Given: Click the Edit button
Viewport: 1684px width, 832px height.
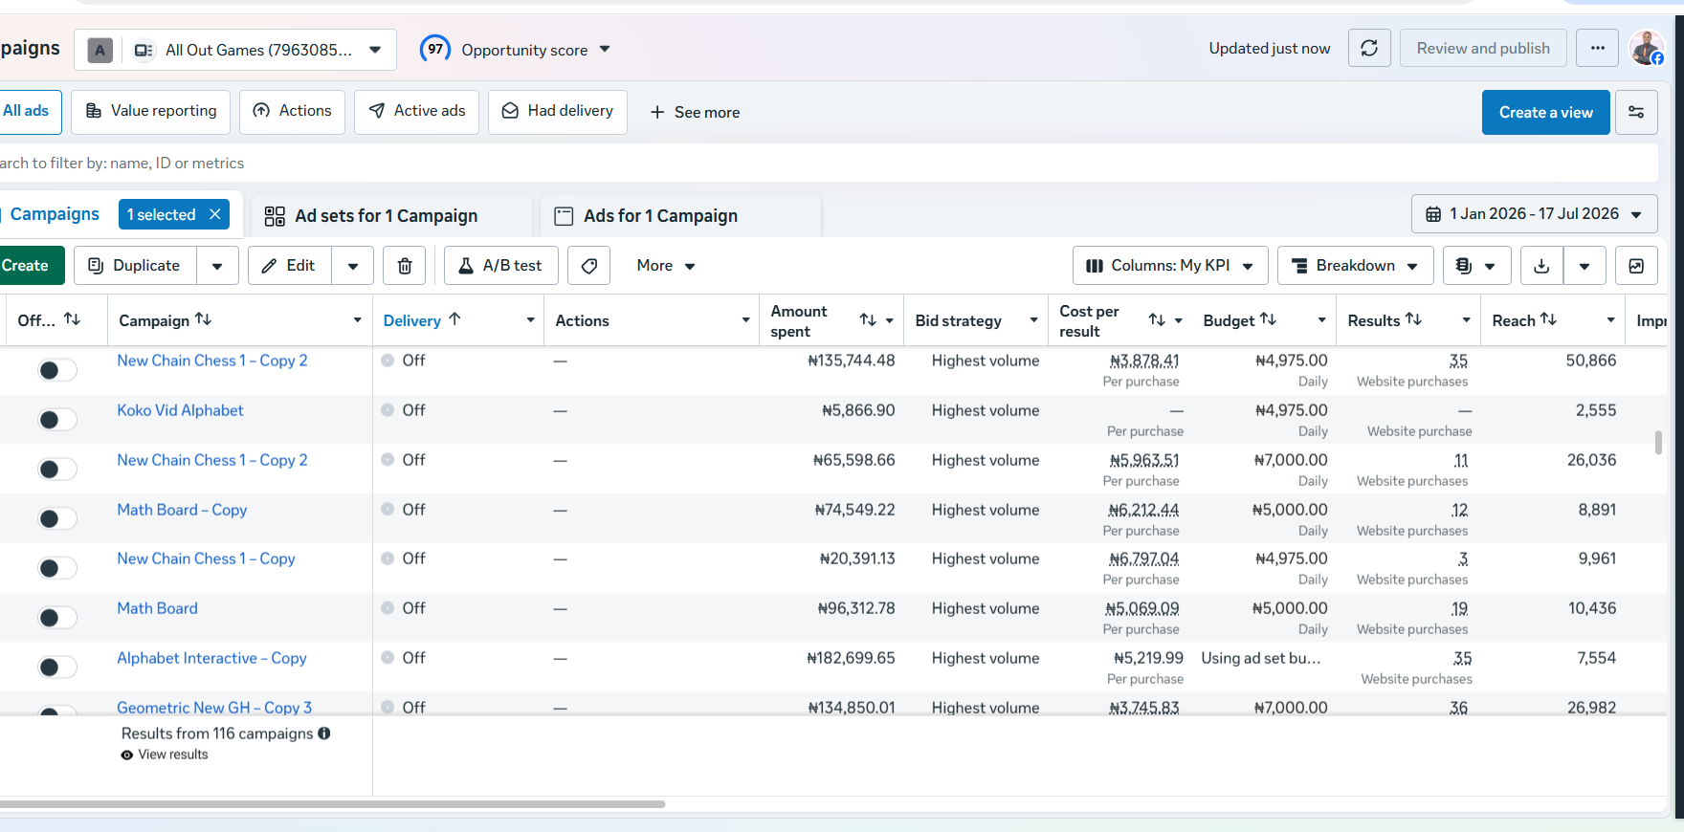Looking at the screenshot, I should [x=290, y=266].
